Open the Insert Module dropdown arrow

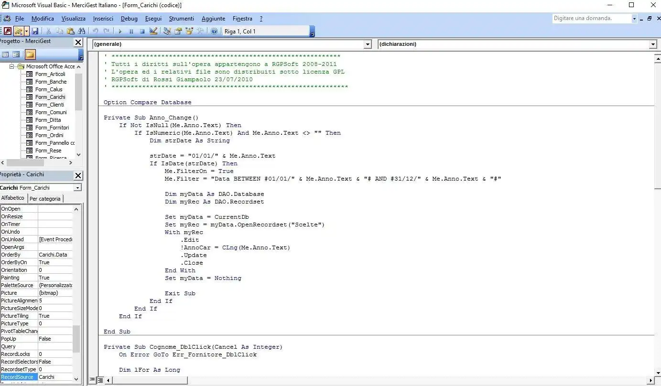(26, 31)
